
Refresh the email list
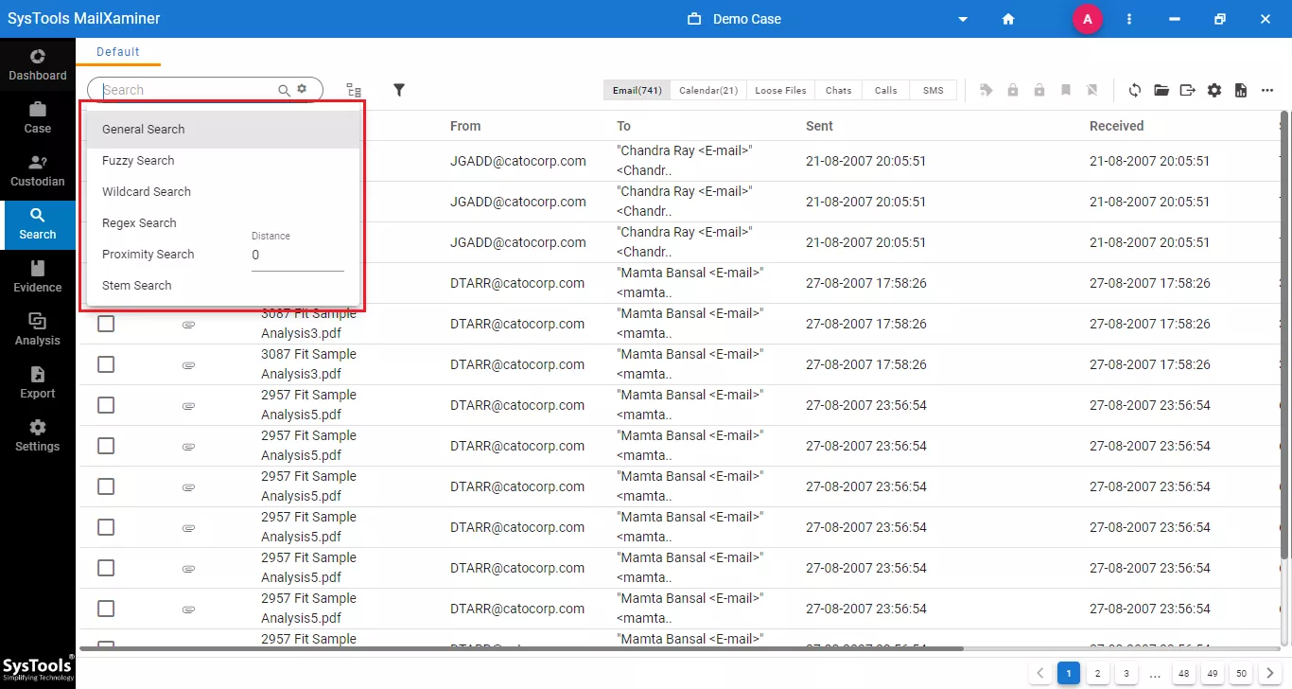click(x=1135, y=90)
